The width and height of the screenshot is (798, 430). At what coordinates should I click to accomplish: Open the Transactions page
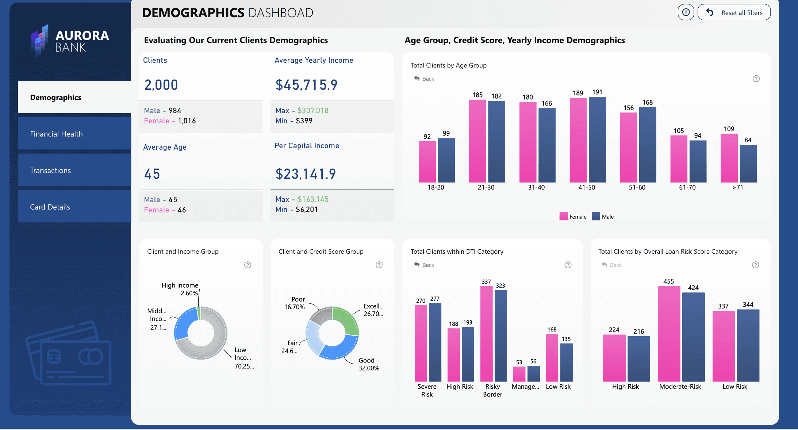tap(74, 170)
